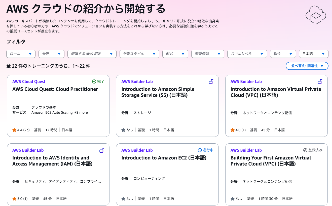Click the フィルタ heading
The image size is (332, 206).
click(16, 42)
